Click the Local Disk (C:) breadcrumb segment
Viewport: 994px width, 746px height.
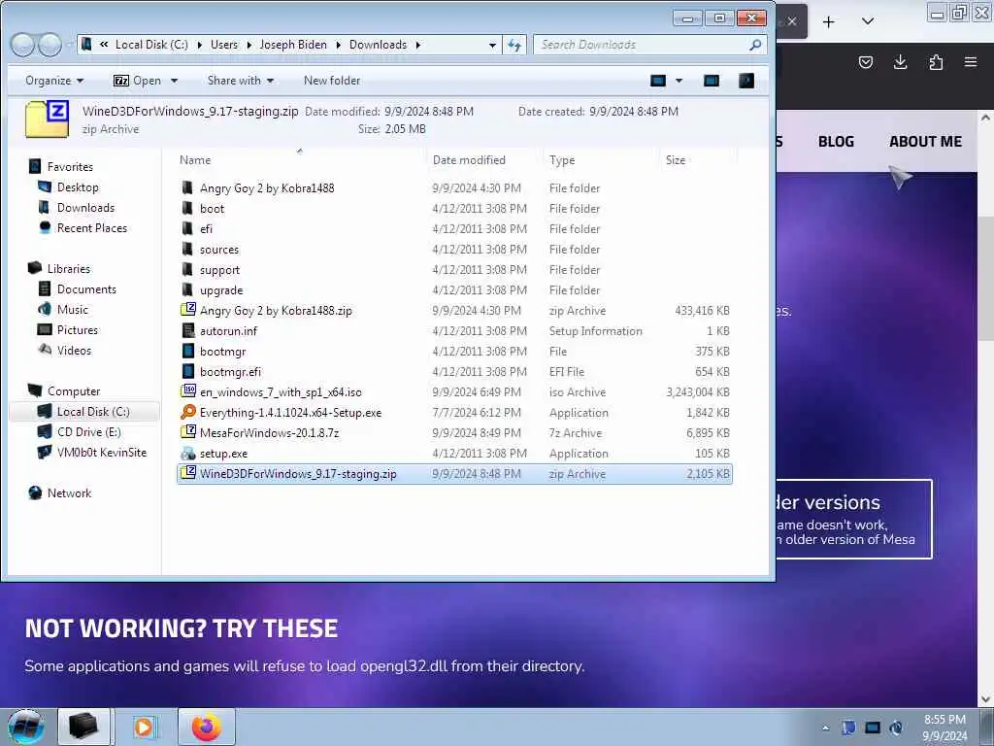(151, 45)
